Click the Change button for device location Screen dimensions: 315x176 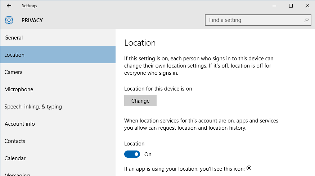coord(140,101)
